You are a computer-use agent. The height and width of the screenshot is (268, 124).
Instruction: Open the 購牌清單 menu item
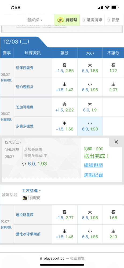point(93,20)
